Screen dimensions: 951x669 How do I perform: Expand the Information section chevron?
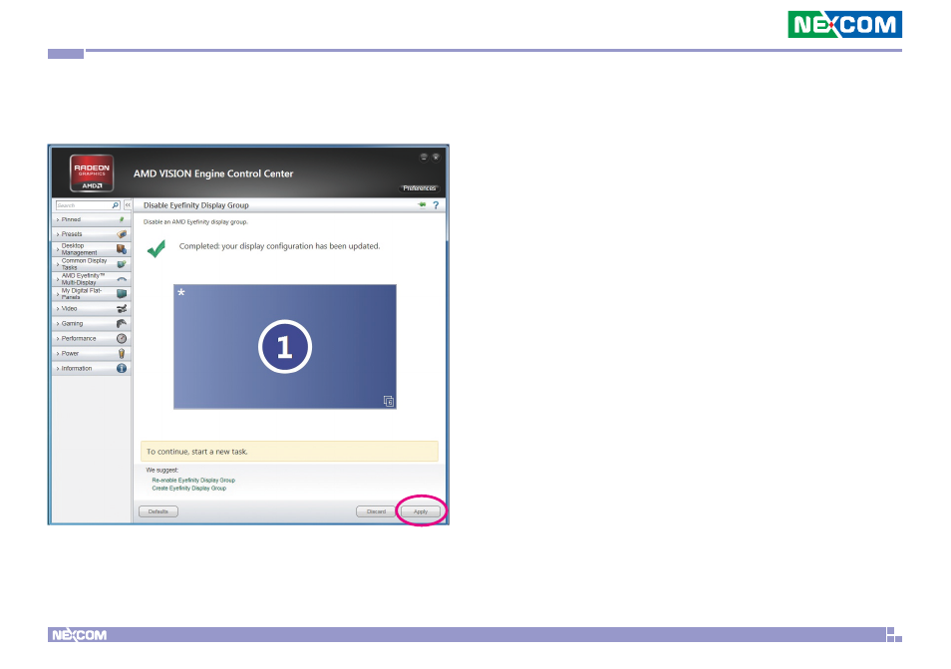pos(58,368)
